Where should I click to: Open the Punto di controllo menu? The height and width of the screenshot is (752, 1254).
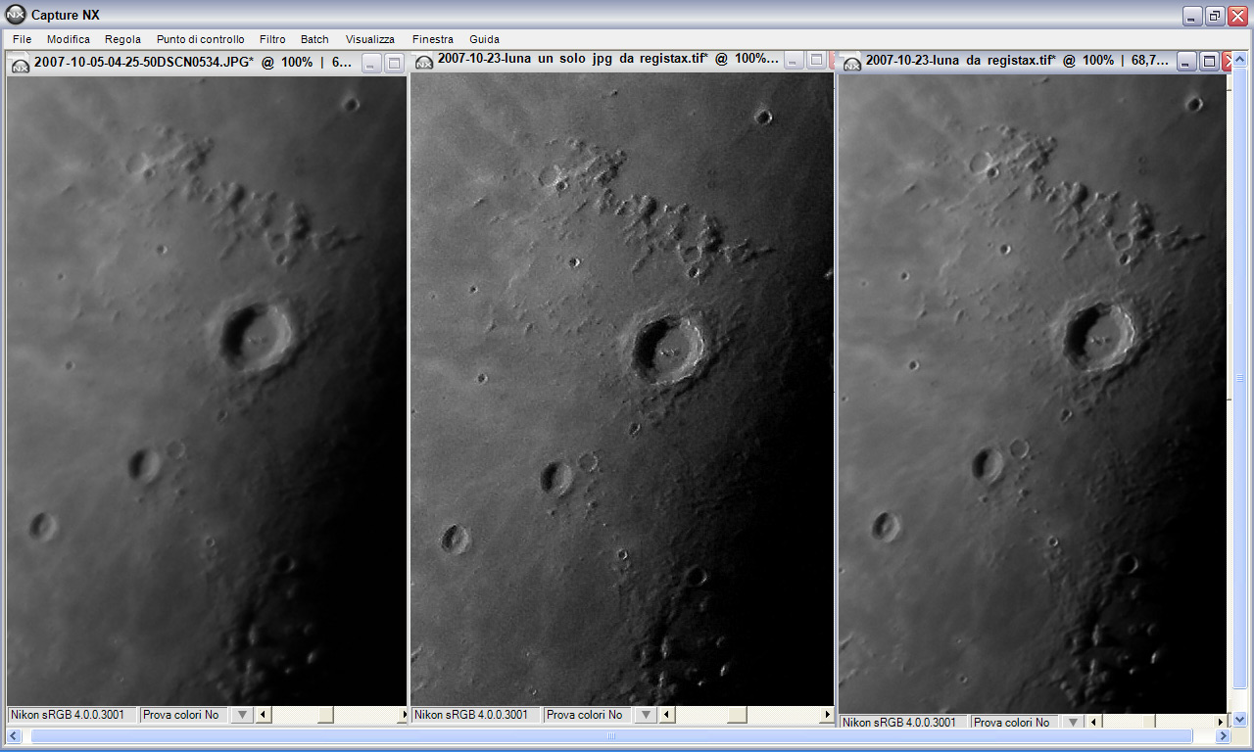[x=201, y=39]
